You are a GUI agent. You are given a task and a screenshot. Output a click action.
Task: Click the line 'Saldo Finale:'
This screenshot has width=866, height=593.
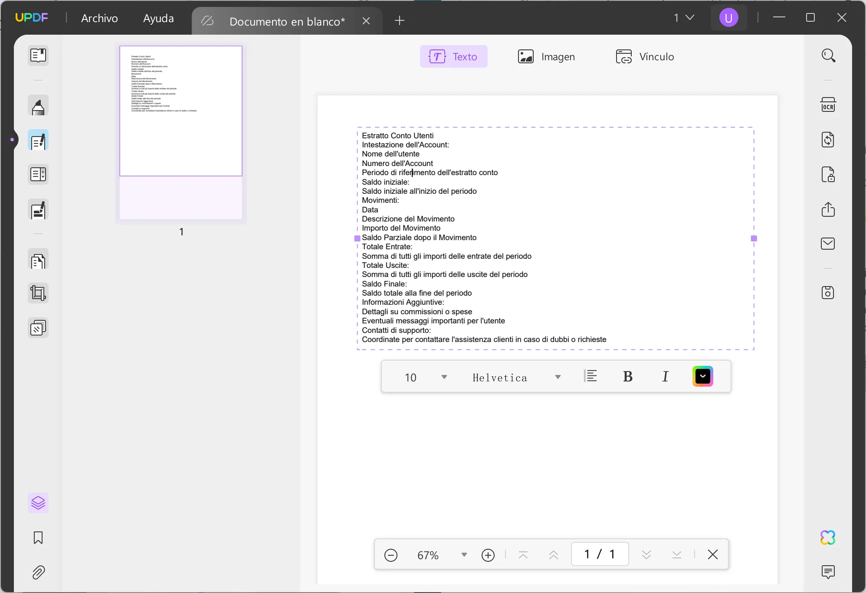pos(384,284)
